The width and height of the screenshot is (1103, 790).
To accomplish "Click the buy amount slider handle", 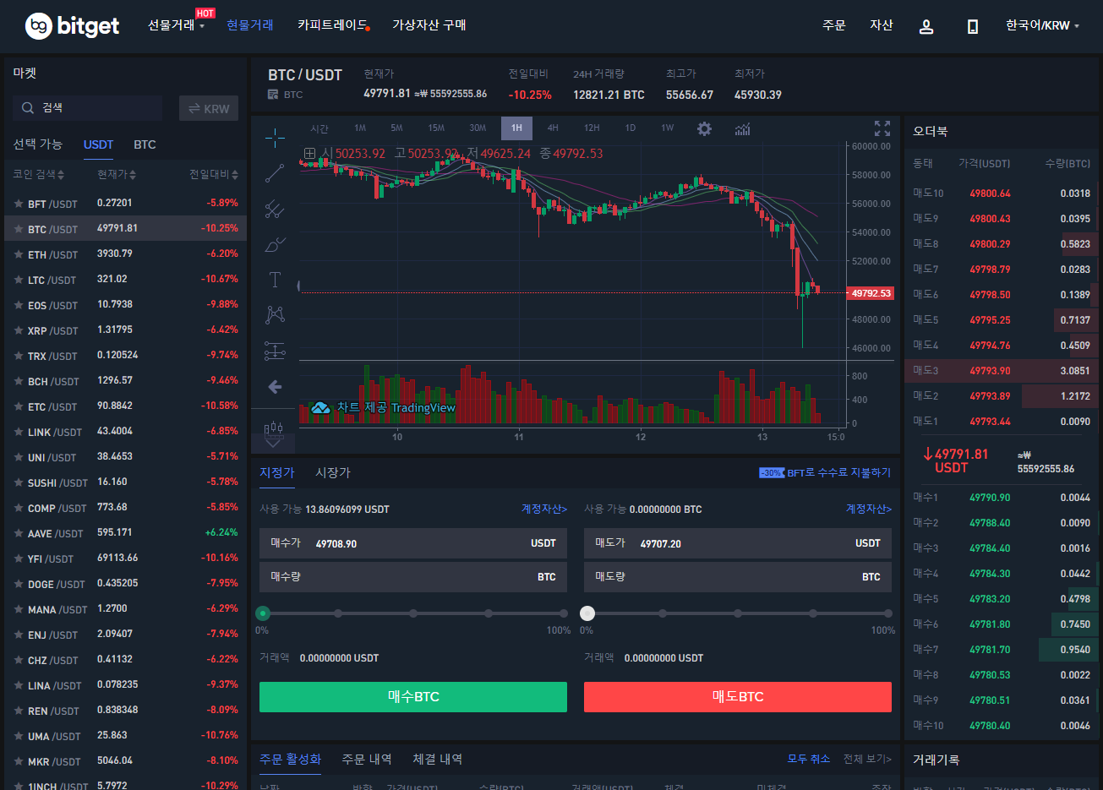I will pos(263,613).
